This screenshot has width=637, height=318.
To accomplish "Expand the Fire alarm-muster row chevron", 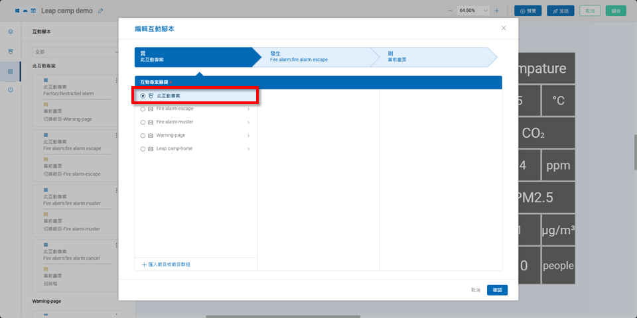I will (248, 122).
